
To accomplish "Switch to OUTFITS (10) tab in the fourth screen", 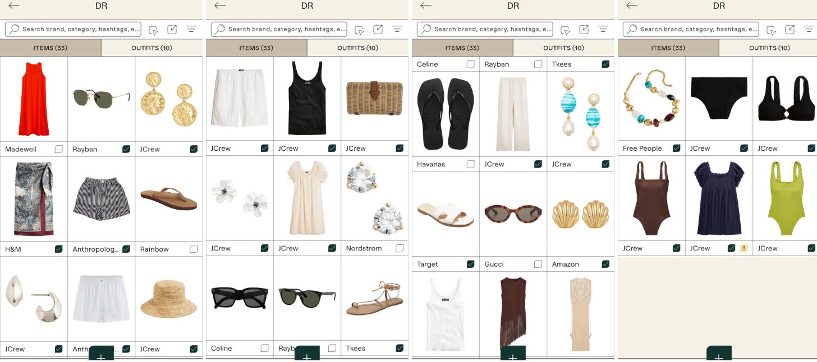I will point(770,48).
